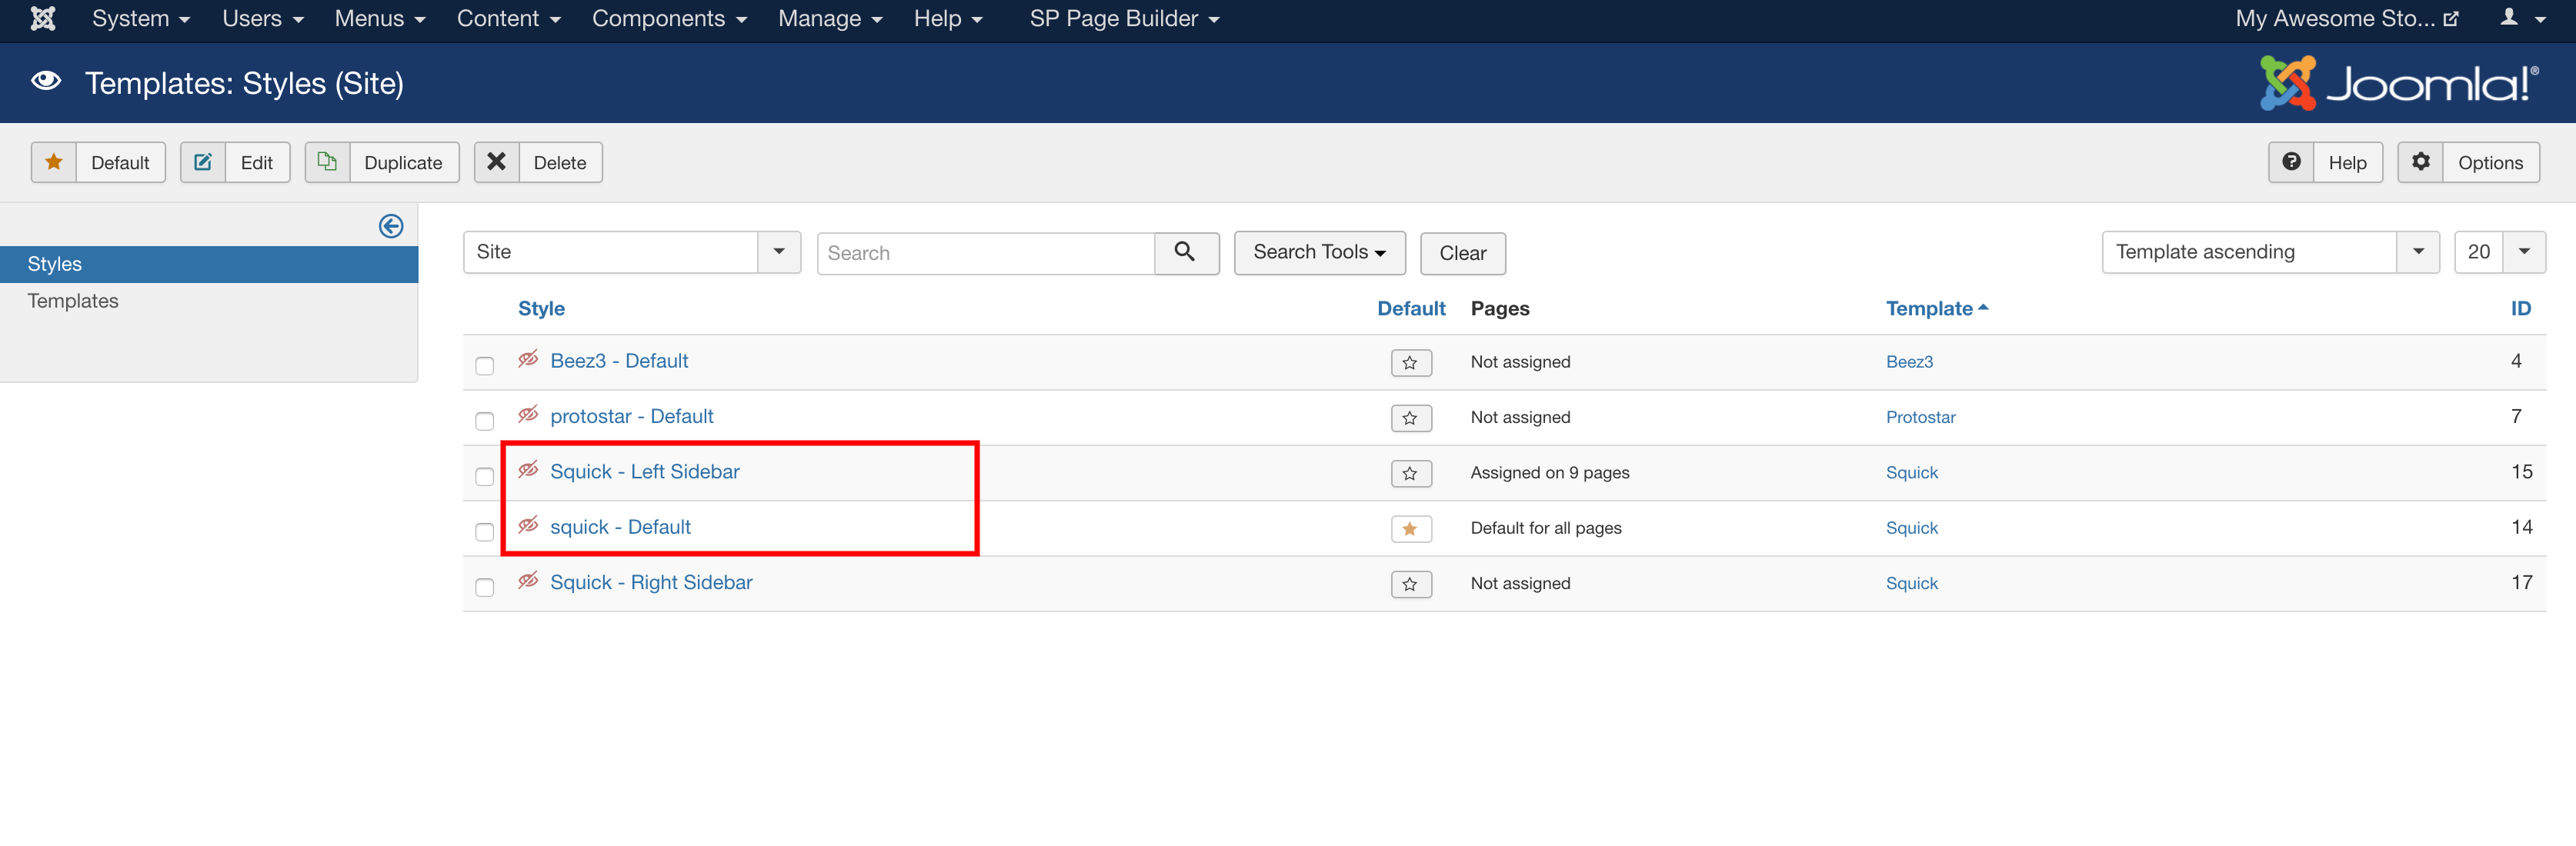This screenshot has height=846, width=2576.
Task: Open the Components menu
Action: pos(669,18)
